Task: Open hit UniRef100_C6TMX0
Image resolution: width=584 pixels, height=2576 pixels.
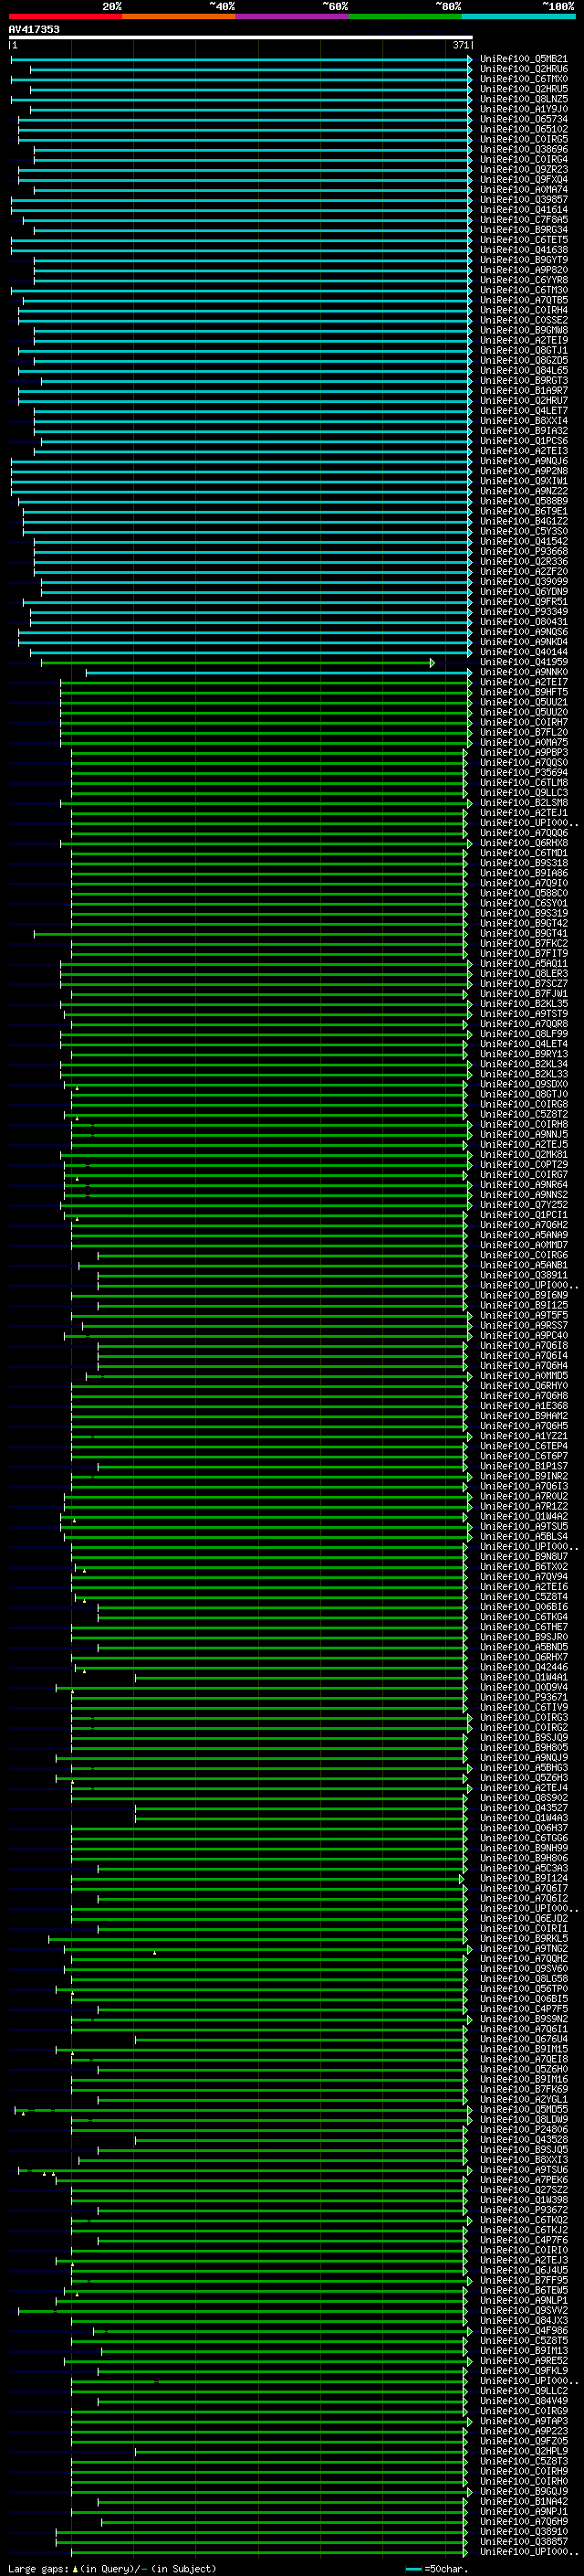Action: coord(524,79)
